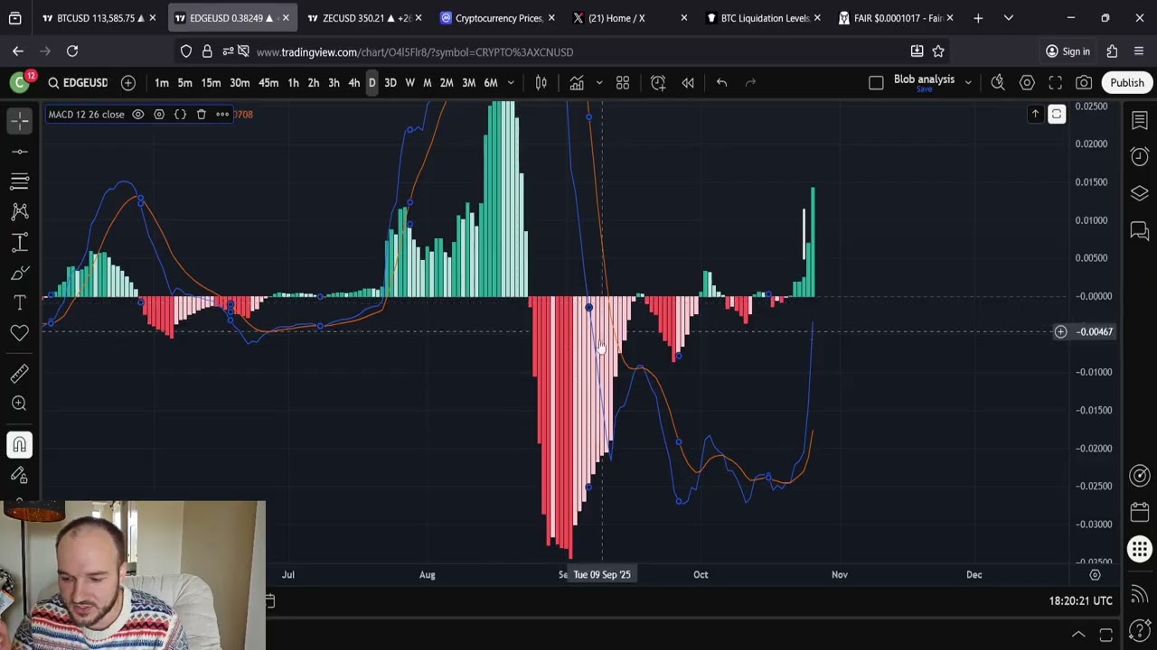Collapse the bottom panel chevron

[x=1078, y=635]
